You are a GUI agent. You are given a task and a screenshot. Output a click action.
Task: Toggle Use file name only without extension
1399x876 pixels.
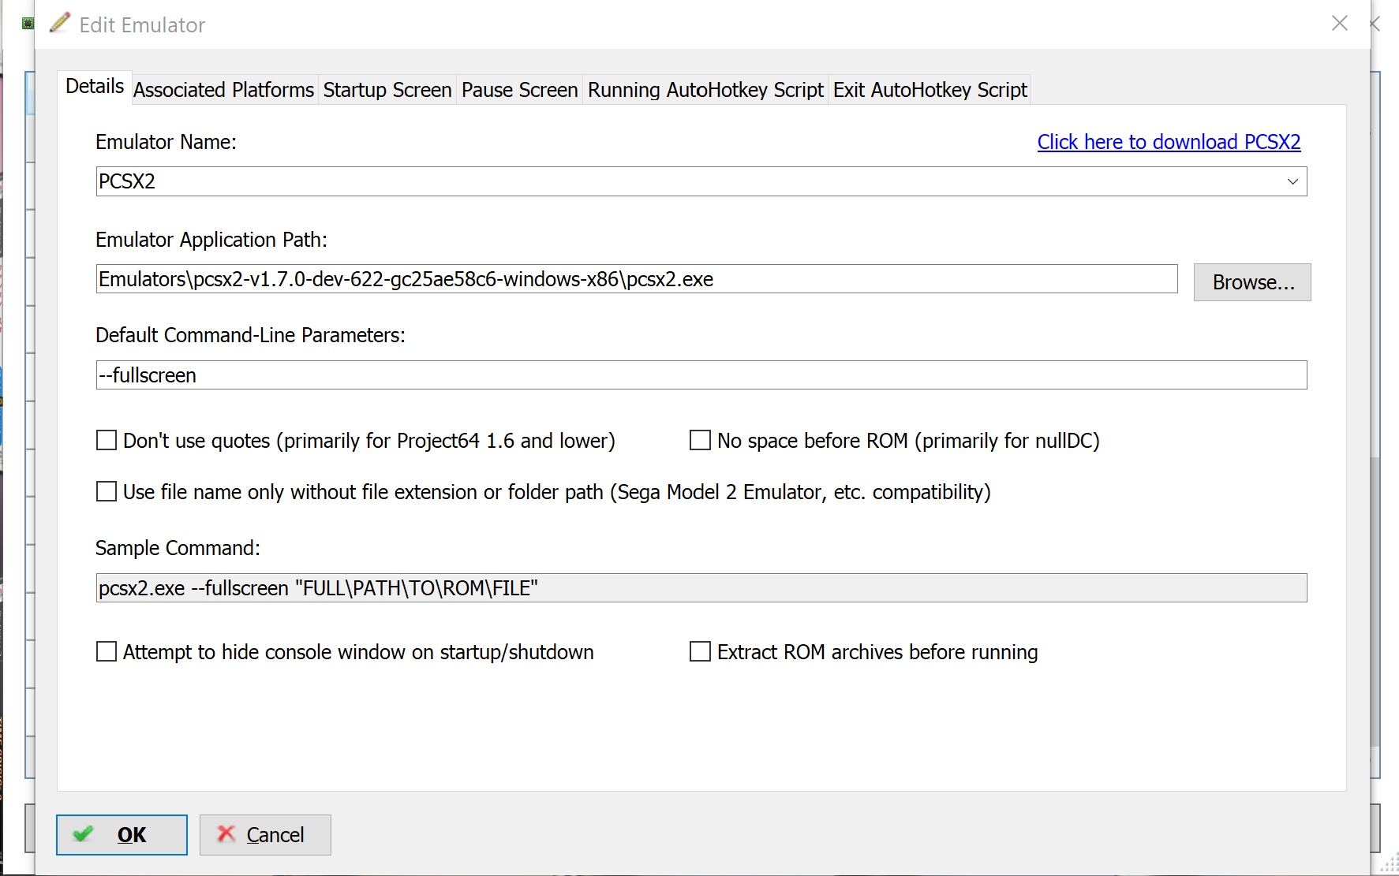[107, 491]
